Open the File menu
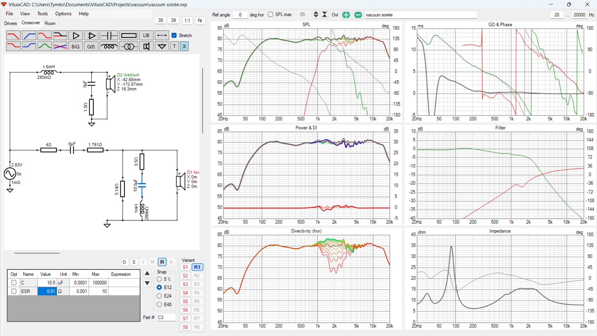The image size is (597, 336). coord(9,14)
